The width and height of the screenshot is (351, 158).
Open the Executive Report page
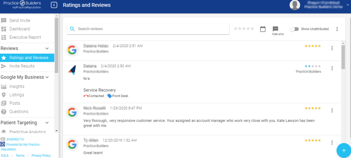(x=25, y=37)
